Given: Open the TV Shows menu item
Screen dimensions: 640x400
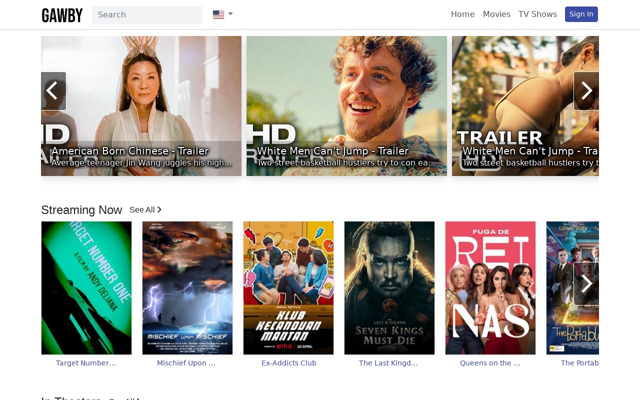Looking at the screenshot, I should [x=537, y=14].
